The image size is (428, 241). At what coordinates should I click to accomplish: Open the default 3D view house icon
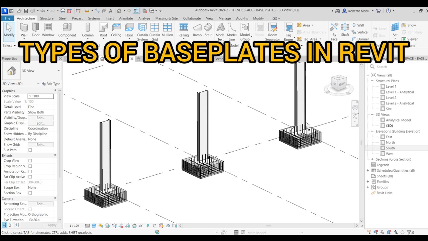click(119, 11)
